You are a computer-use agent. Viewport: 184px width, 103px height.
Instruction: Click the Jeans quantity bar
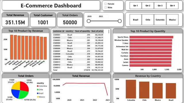150,59
